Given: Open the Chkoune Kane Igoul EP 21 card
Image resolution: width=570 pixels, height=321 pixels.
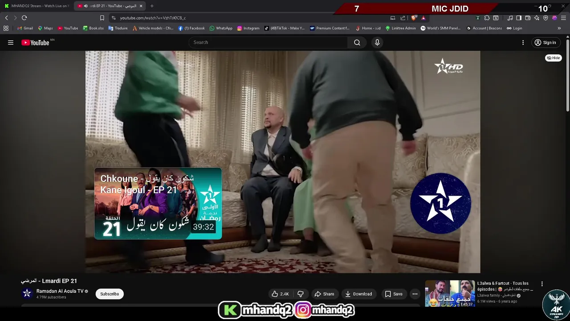Looking at the screenshot, I should (x=158, y=203).
